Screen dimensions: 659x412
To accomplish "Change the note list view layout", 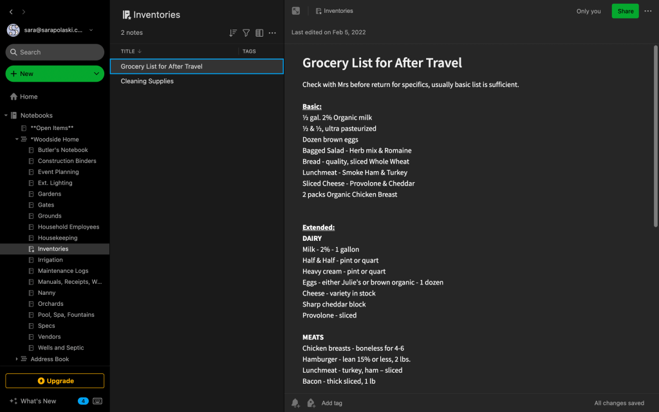I will point(259,33).
